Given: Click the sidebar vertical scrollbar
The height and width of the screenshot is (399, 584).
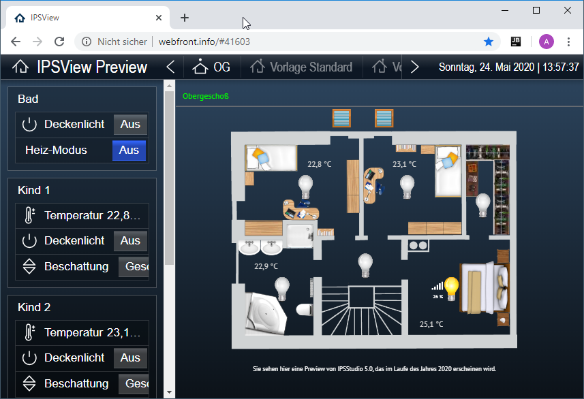Looking at the screenshot, I should click(169, 177).
